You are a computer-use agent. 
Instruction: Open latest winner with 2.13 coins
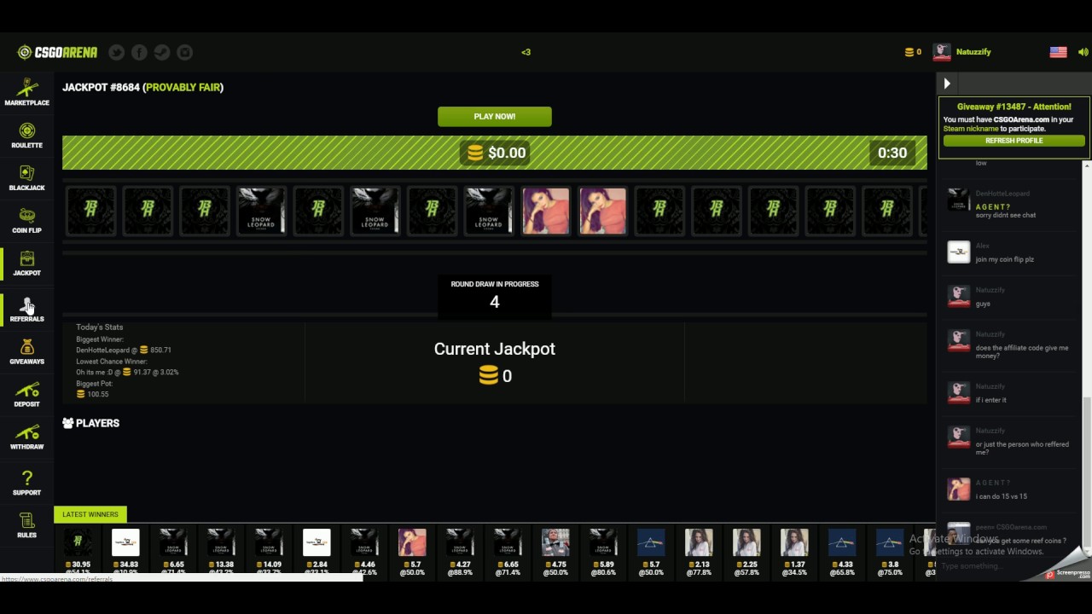699,549
